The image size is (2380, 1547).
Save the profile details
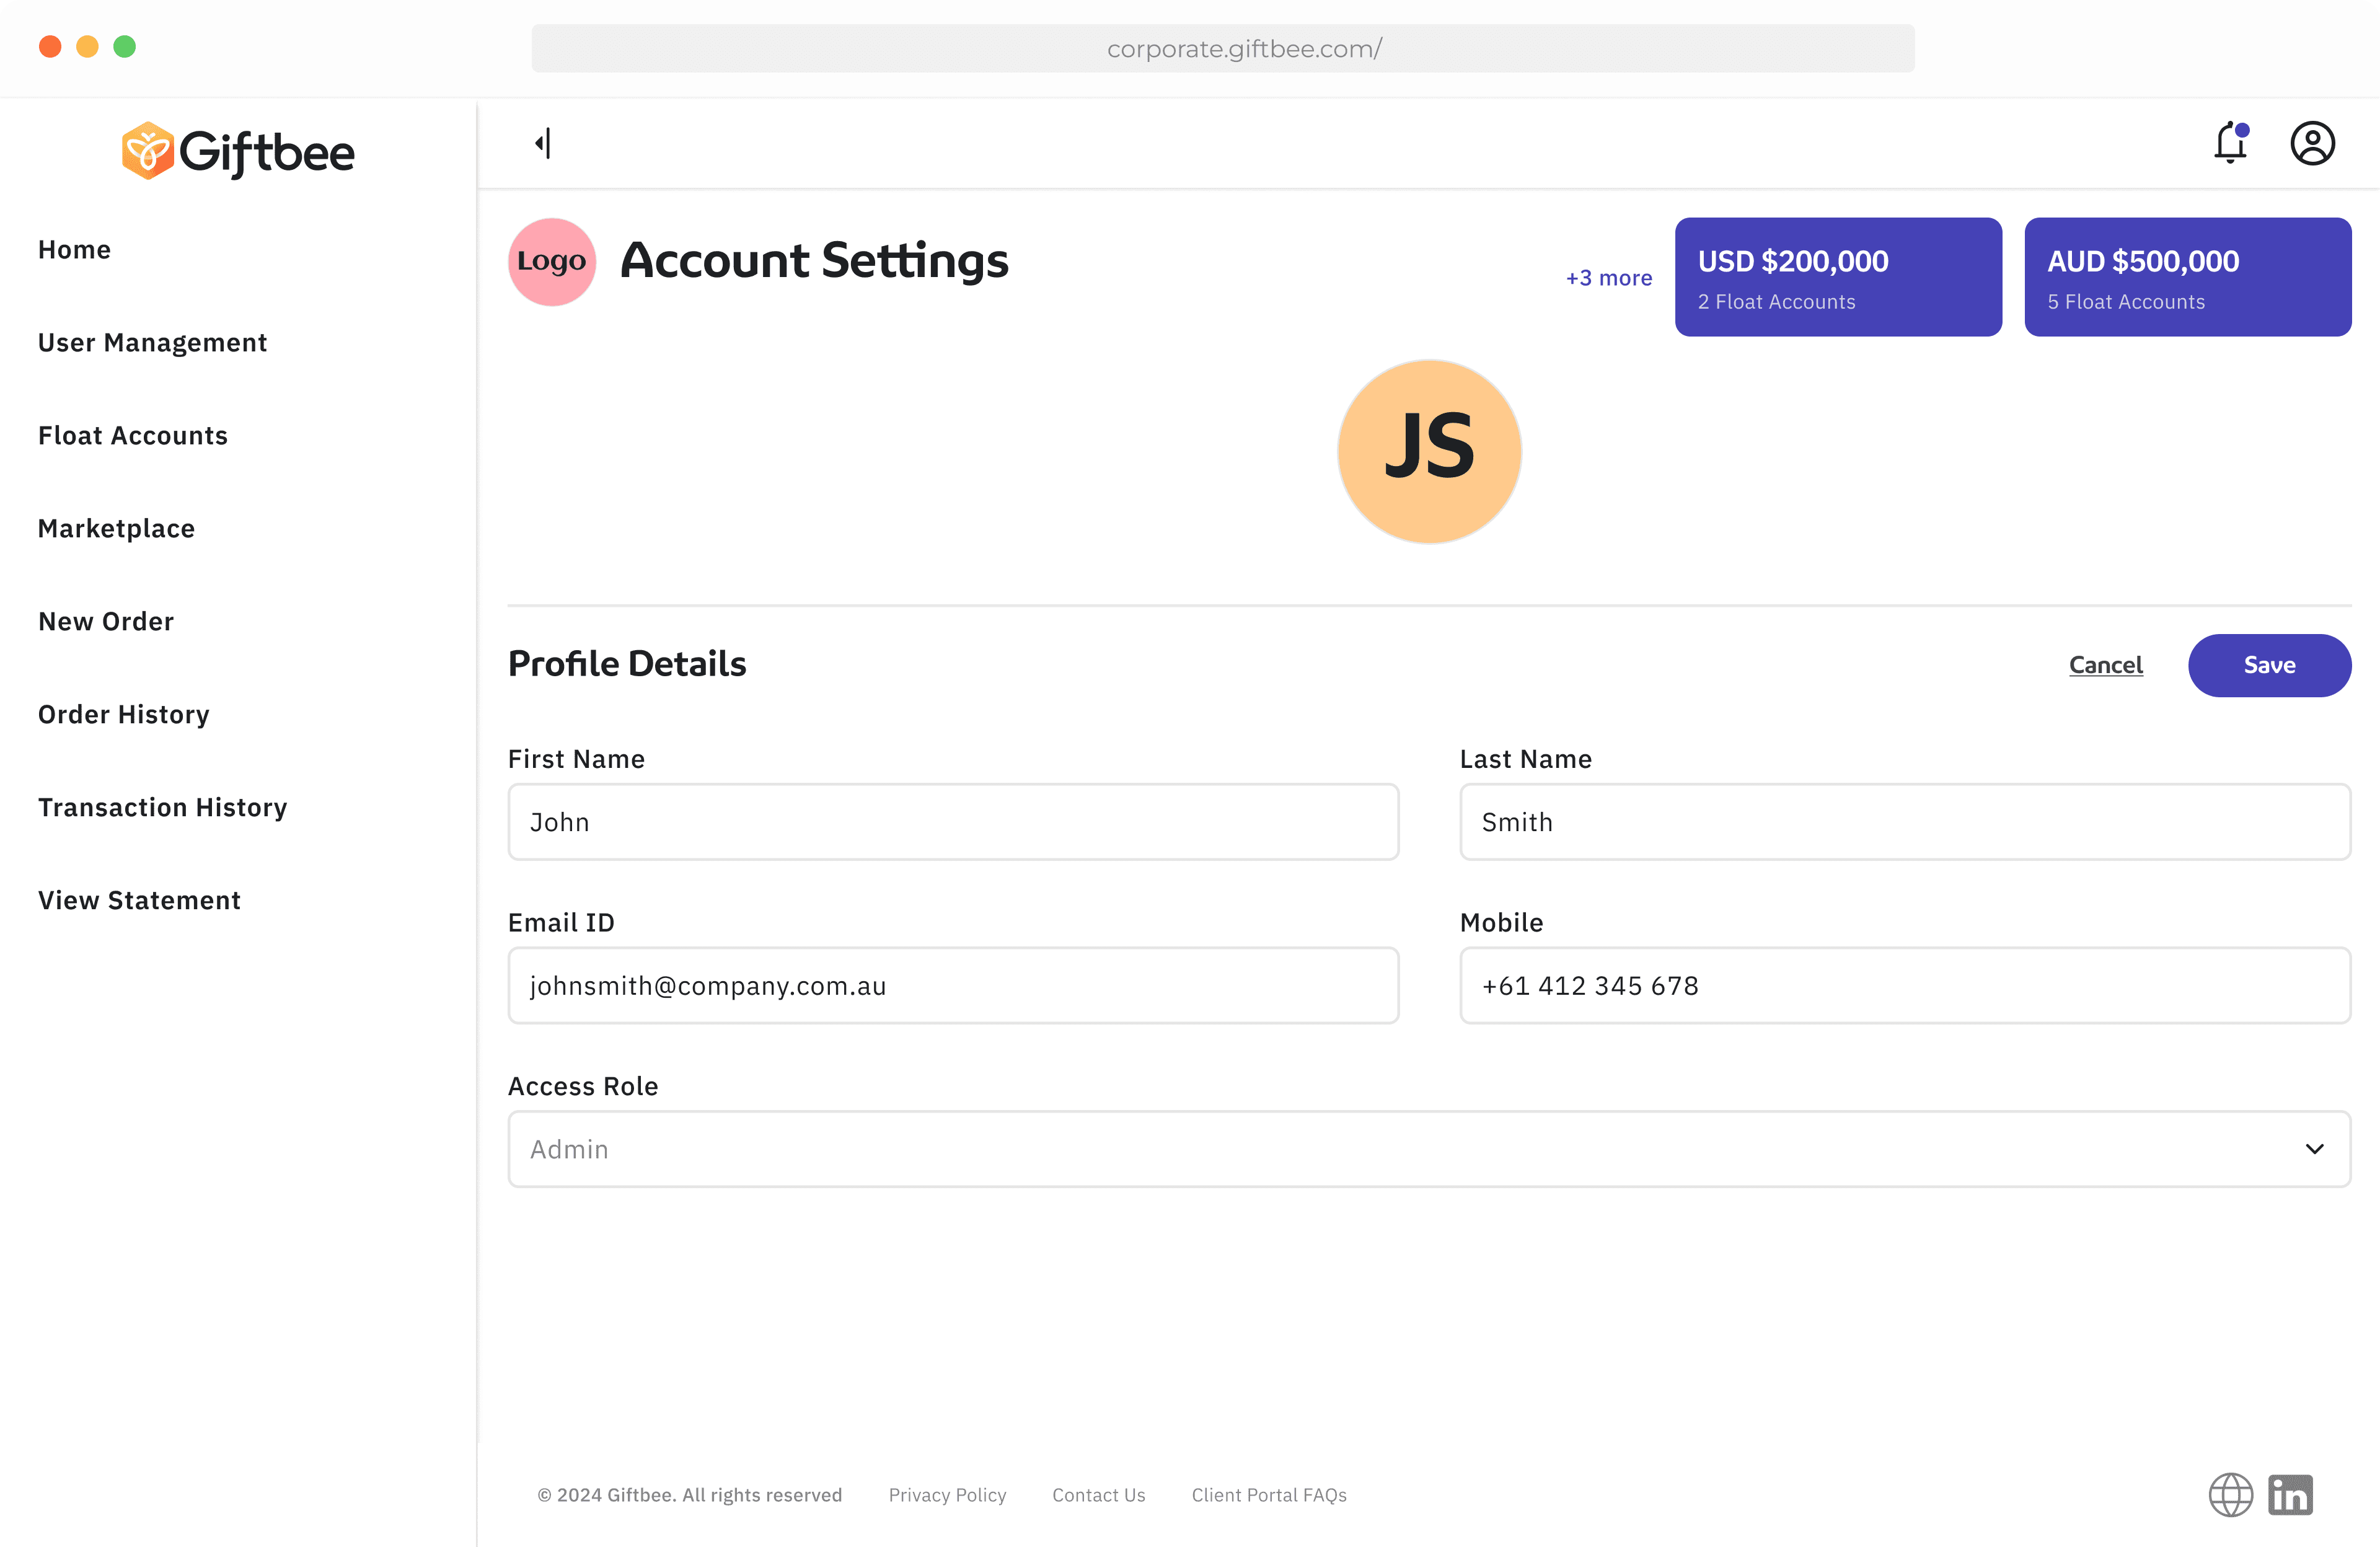click(2269, 665)
